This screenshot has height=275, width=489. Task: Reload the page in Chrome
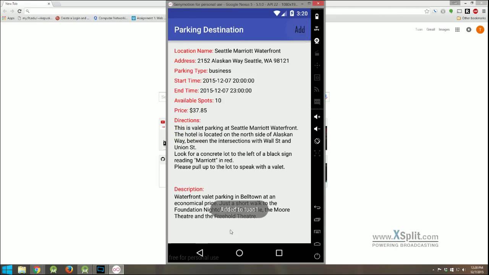point(19,11)
